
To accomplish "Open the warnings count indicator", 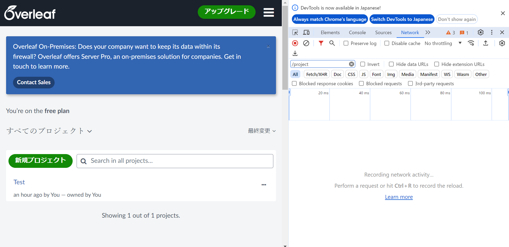I will click(x=450, y=33).
